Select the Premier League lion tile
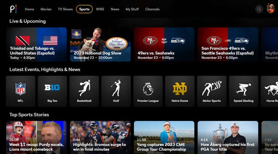 148,91
